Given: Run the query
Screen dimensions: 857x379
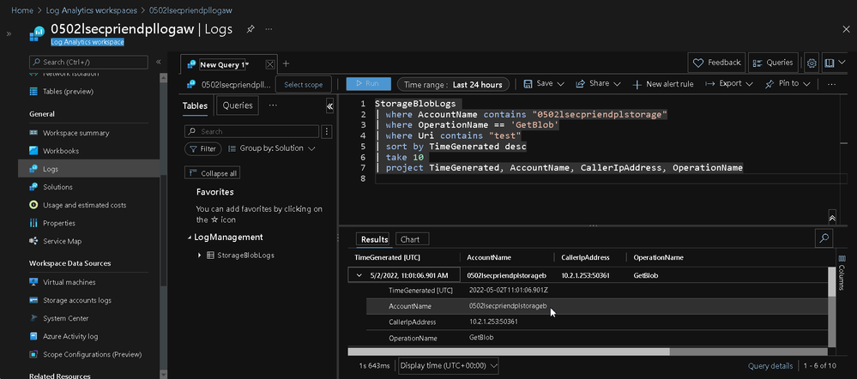Looking at the screenshot, I should click(368, 83).
